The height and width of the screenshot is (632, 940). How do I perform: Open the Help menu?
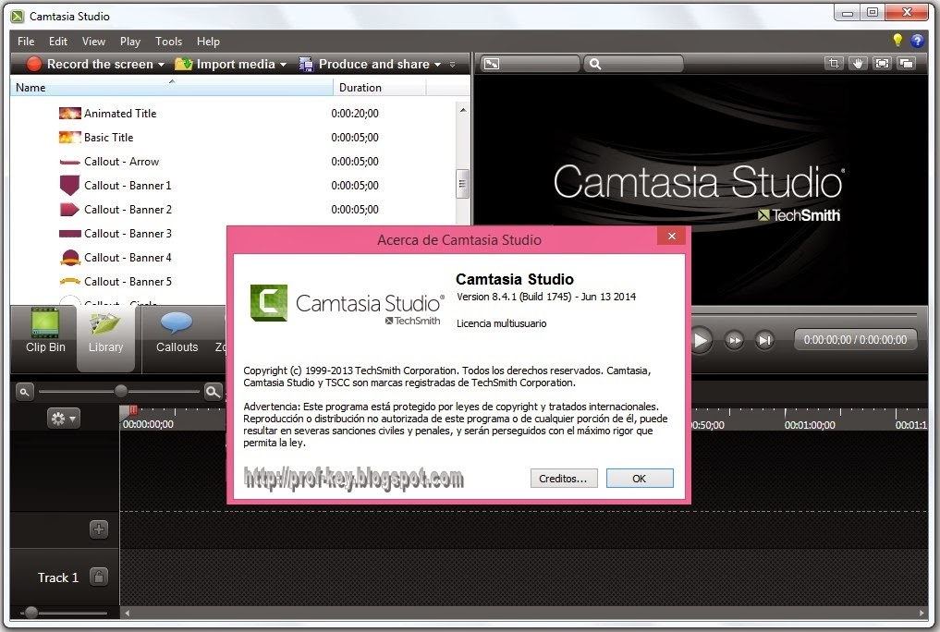(x=208, y=42)
